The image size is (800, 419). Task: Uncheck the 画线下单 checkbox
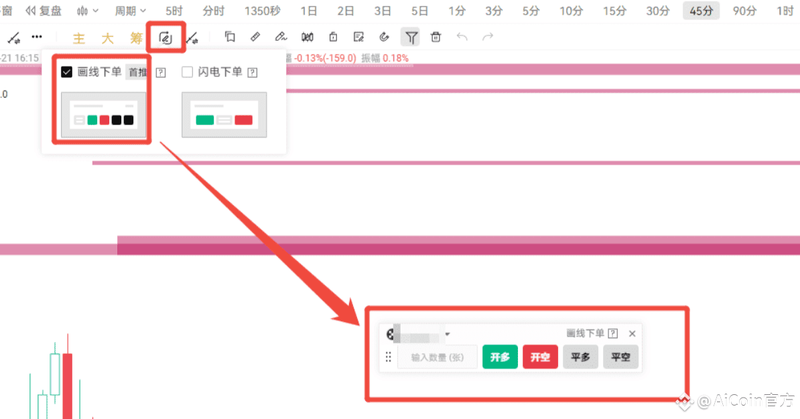point(66,72)
